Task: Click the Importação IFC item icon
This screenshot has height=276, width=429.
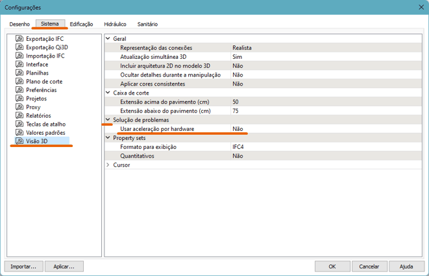Action: 19,56
